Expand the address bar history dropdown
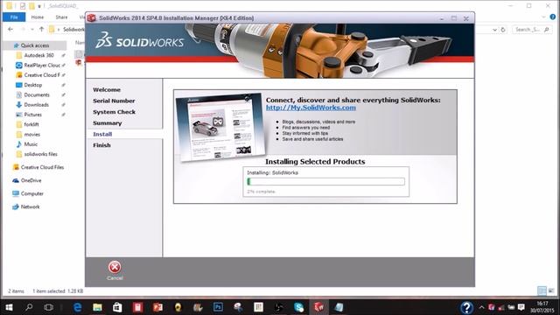This screenshot has width=560, height=315. pyautogui.click(x=494, y=30)
